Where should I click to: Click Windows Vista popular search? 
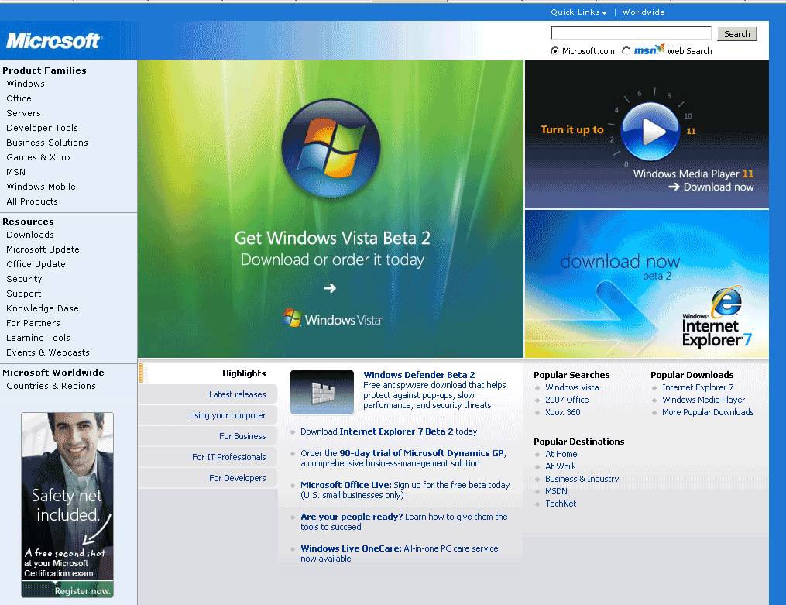(x=572, y=387)
